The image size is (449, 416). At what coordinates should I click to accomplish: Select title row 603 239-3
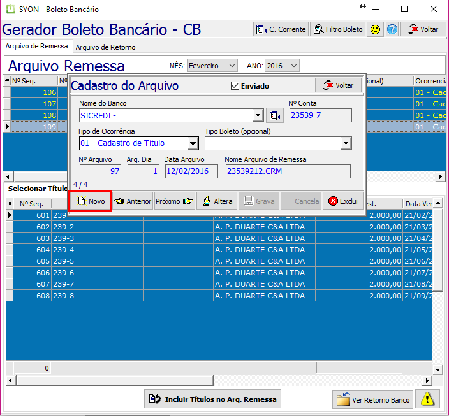pyautogui.click(x=219, y=238)
